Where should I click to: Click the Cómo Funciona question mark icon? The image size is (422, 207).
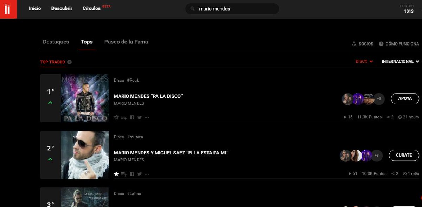pyautogui.click(x=381, y=44)
